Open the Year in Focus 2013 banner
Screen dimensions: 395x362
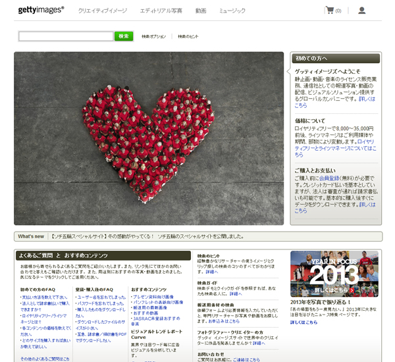[x=334, y=274]
